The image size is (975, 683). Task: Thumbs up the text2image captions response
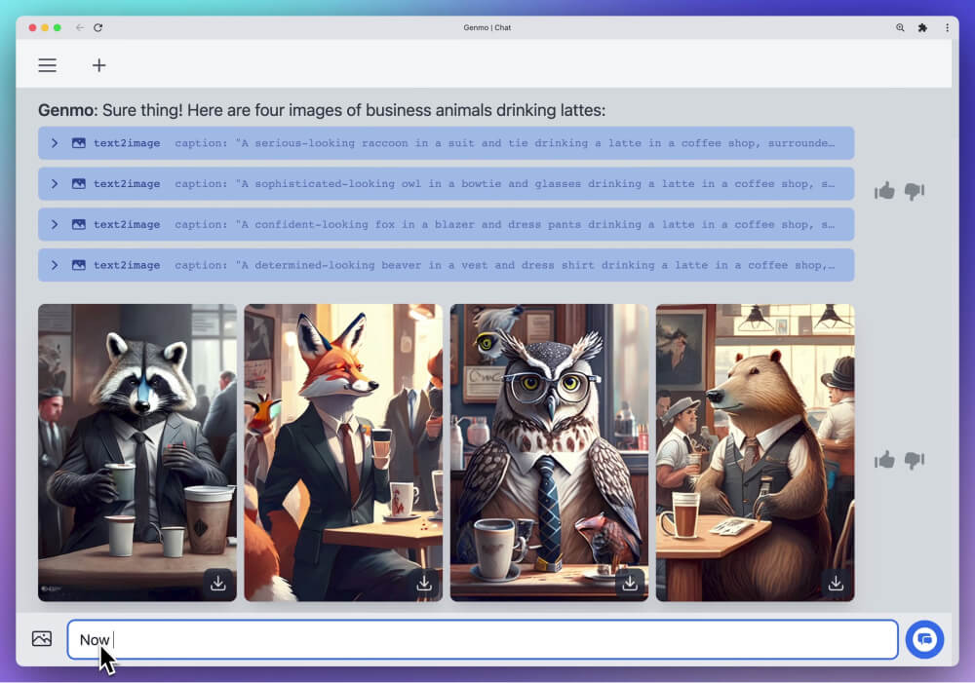(x=884, y=191)
